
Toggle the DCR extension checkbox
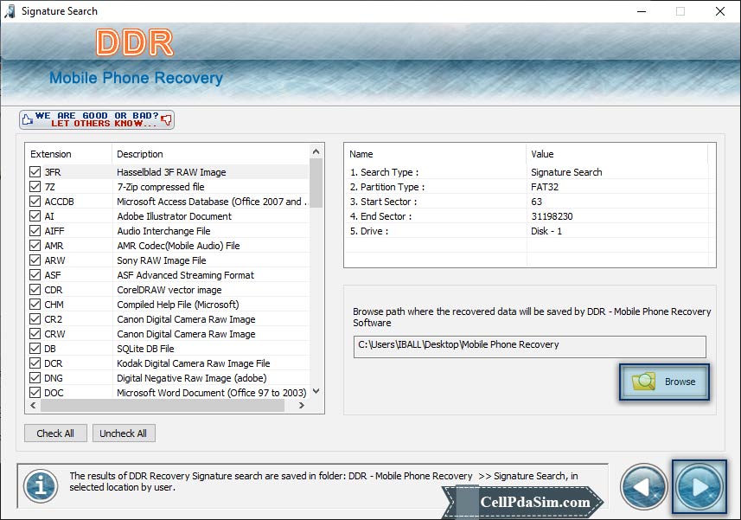[35, 363]
